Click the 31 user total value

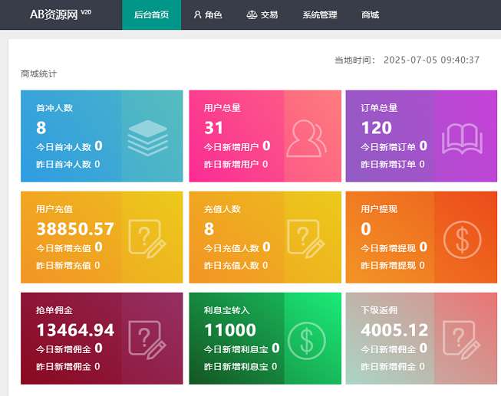[x=213, y=128]
